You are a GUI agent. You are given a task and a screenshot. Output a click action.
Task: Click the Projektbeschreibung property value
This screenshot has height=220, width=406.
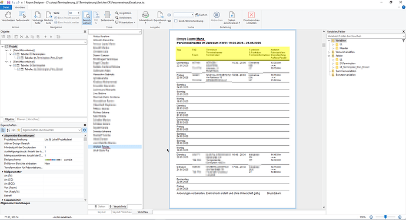tap(64, 139)
